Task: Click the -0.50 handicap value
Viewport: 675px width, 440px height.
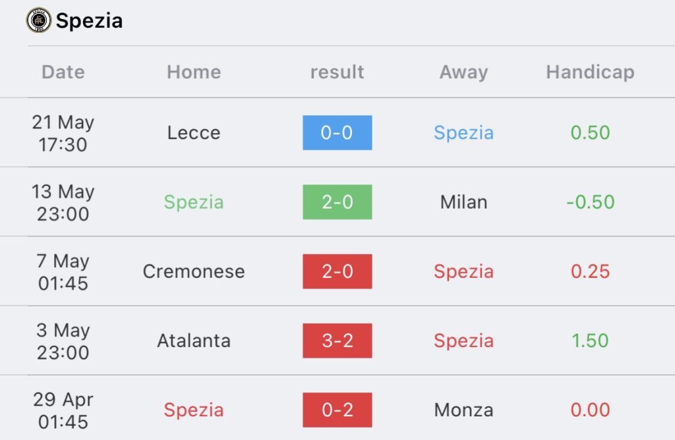Action: 590,202
